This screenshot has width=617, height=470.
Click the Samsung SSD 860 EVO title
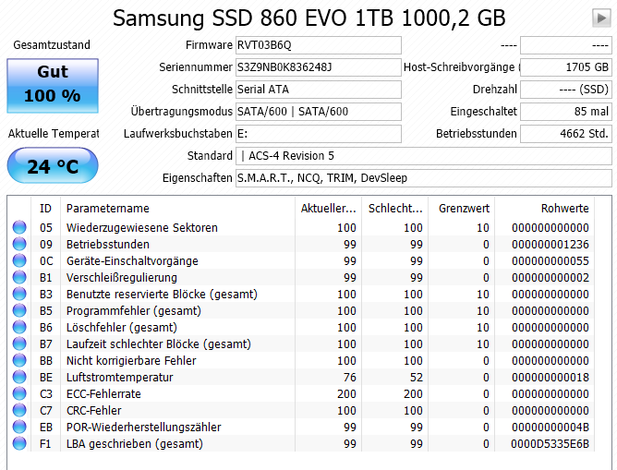(308, 18)
